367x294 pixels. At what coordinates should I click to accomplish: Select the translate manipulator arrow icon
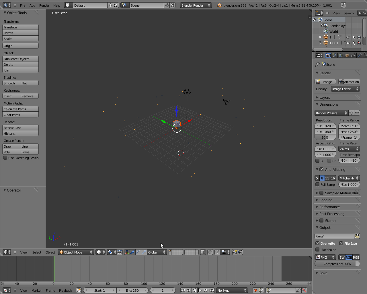(132, 252)
